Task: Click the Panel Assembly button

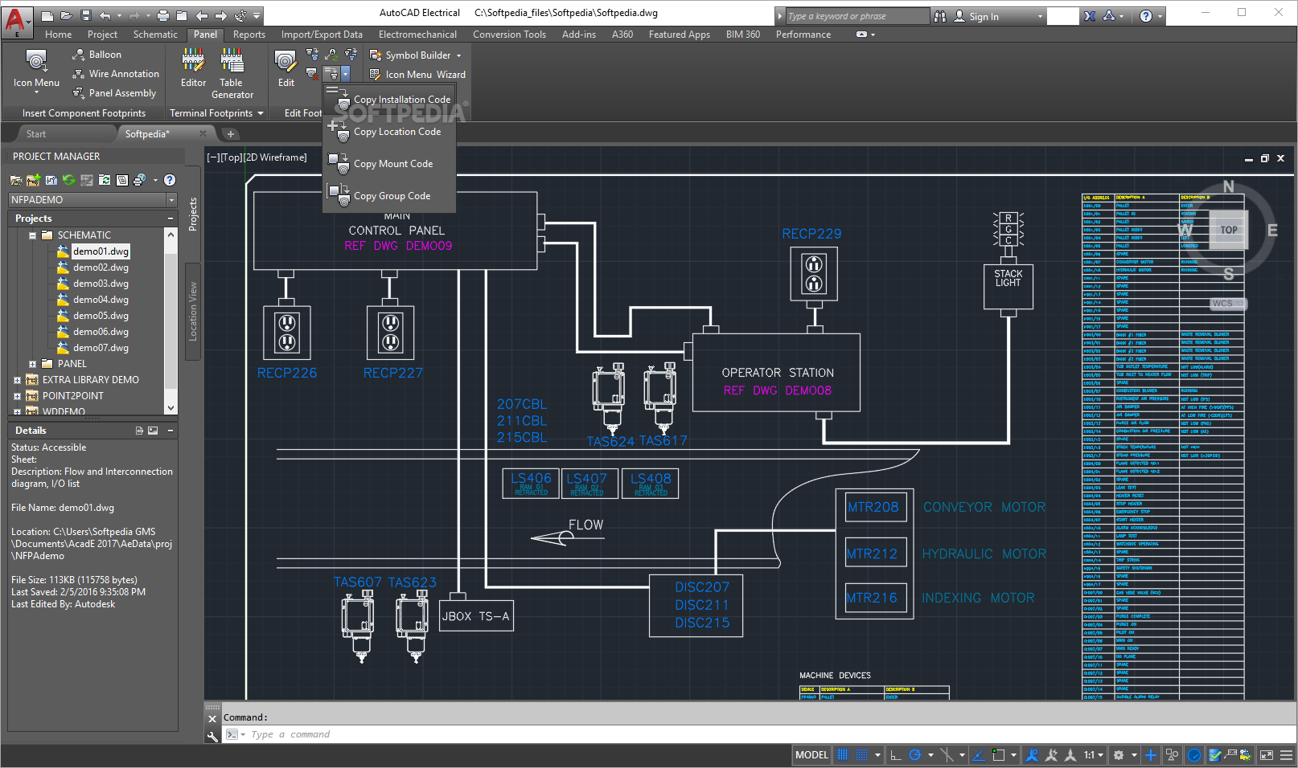Action: tap(113, 93)
